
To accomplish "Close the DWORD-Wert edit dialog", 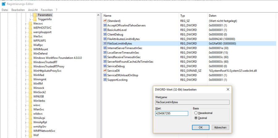I will click(x=228, y=90).
